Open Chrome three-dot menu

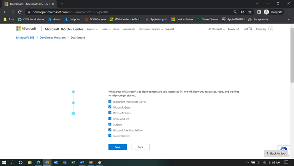[x=289, y=12]
